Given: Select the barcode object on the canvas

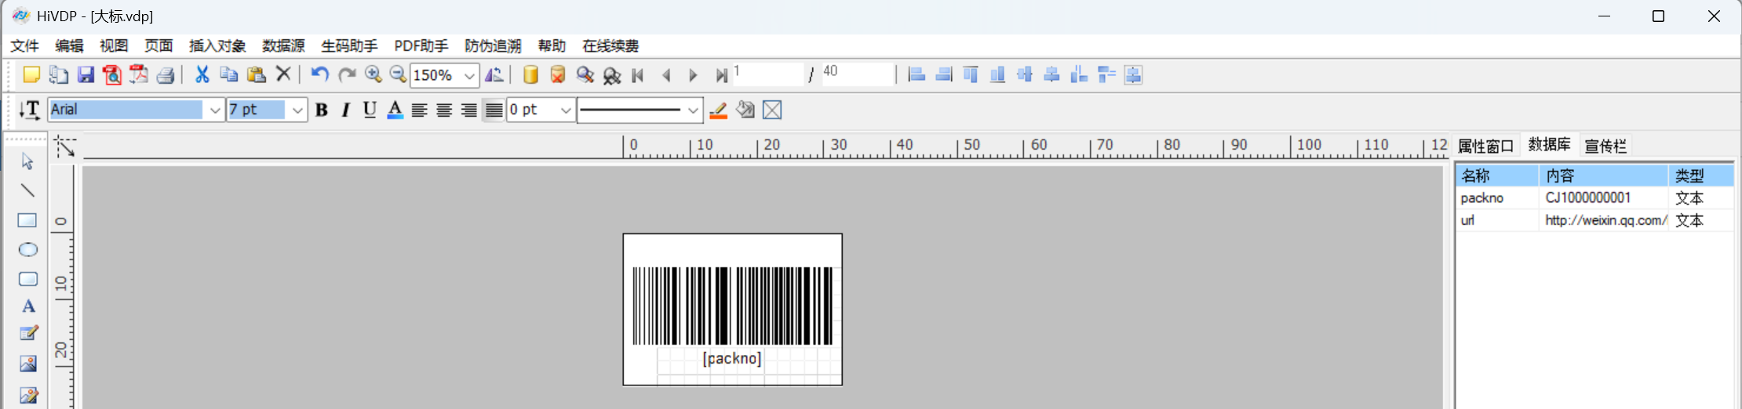Looking at the screenshot, I should tap(732, 306).
